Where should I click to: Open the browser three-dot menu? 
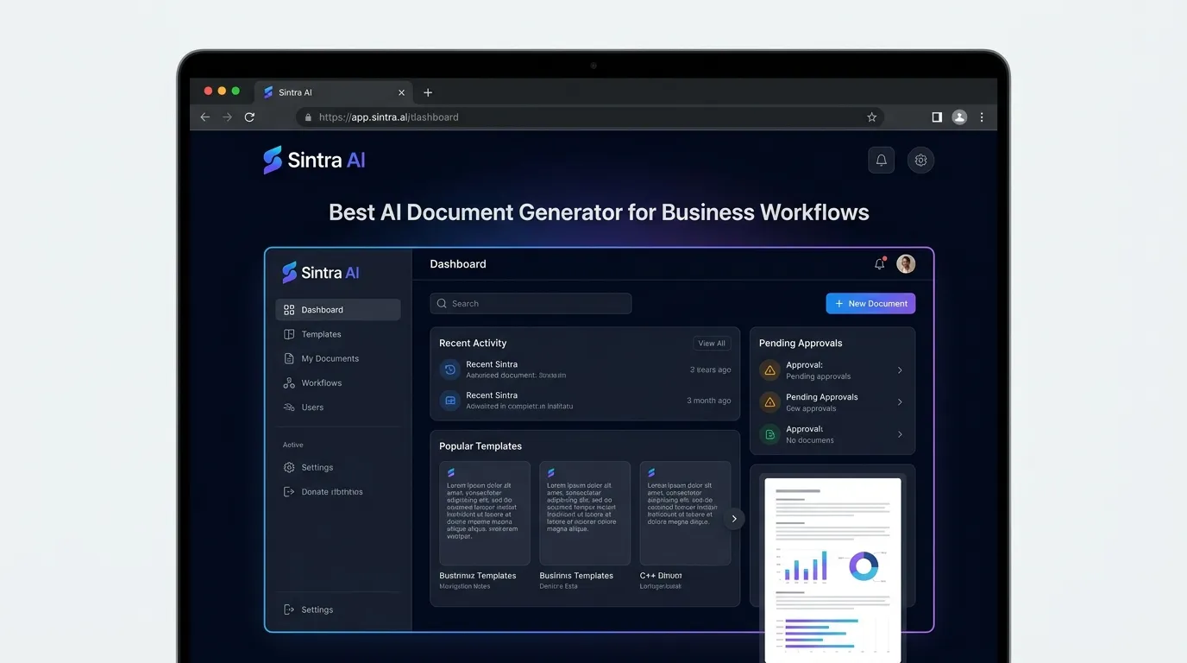[x=982, y=117]
